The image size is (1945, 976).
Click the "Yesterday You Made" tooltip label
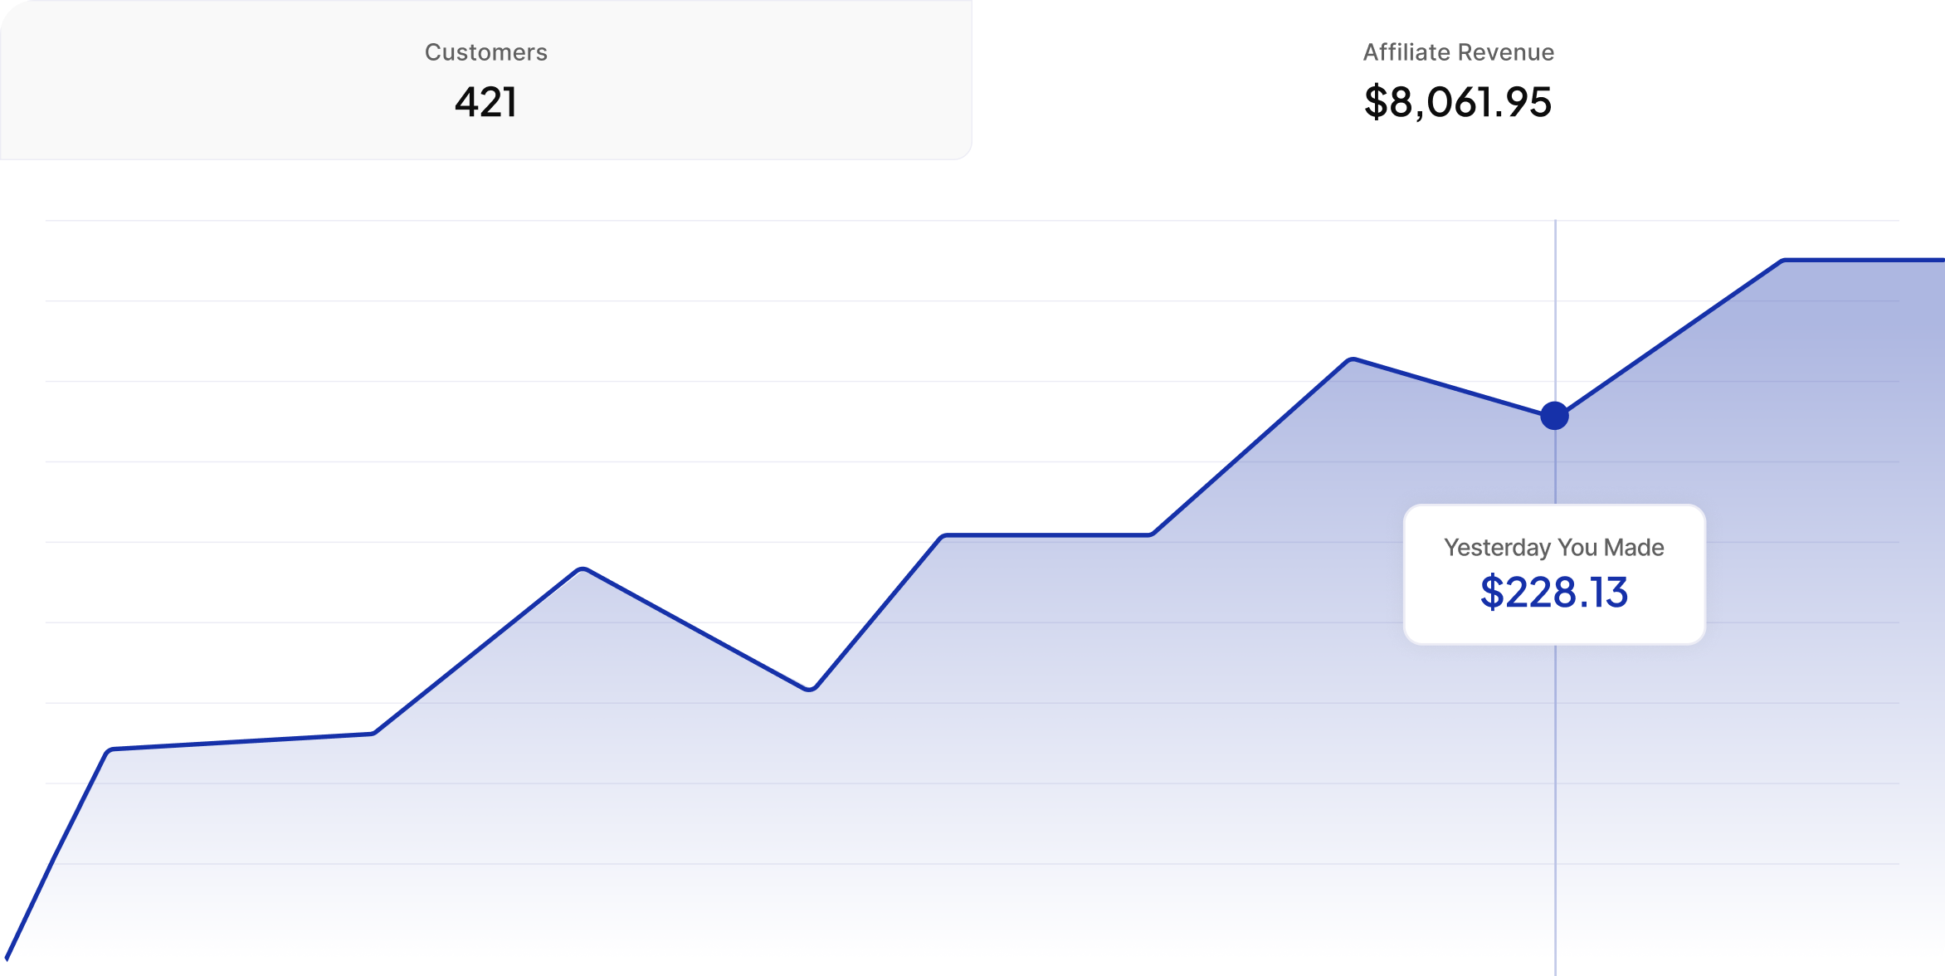click(x=1554, y=548)
